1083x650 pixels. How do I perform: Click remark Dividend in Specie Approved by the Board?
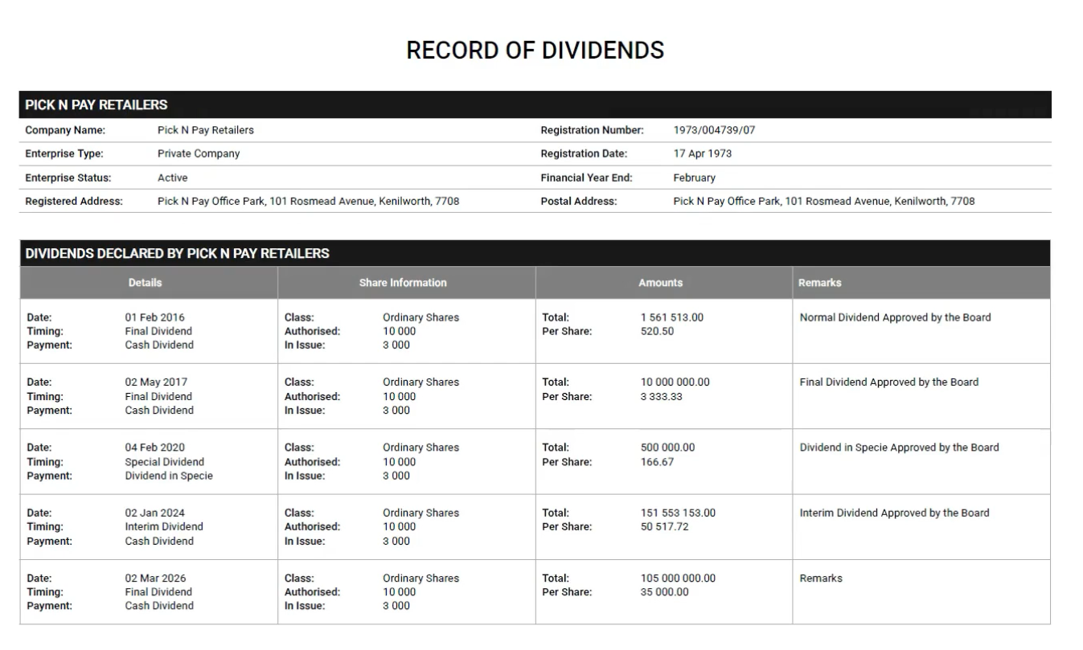(x=900, y=448)
